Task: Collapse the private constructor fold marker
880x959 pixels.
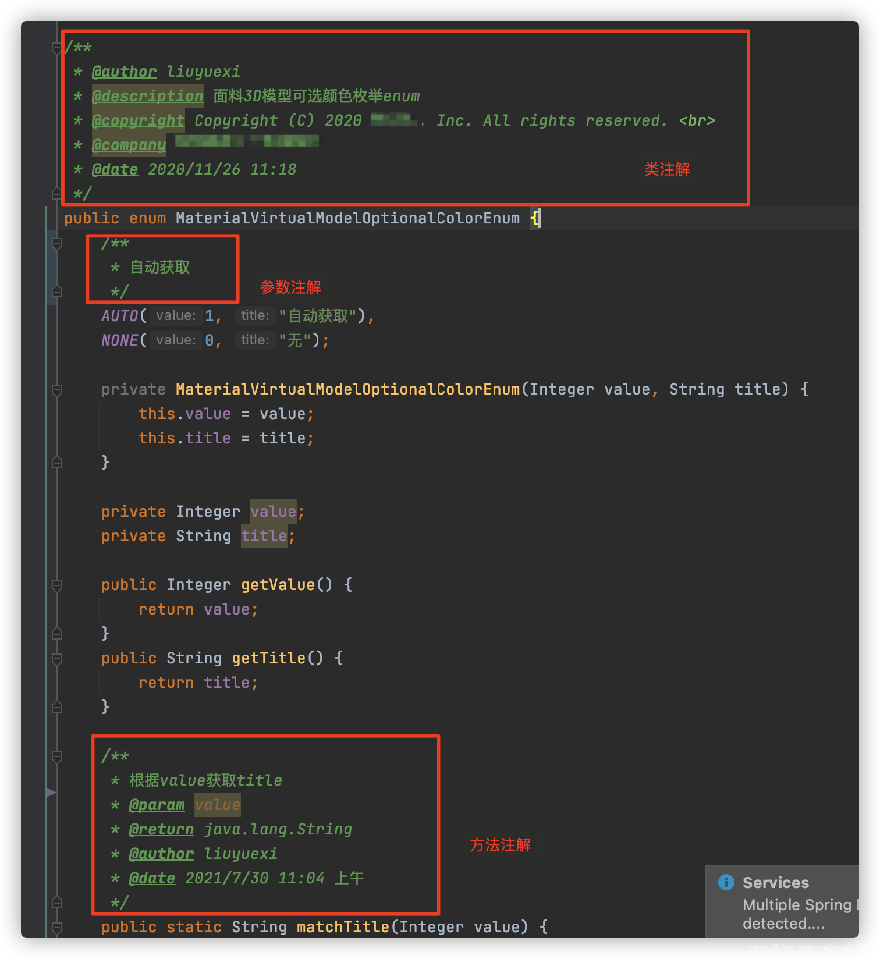Action: click(x=57, y=390)
